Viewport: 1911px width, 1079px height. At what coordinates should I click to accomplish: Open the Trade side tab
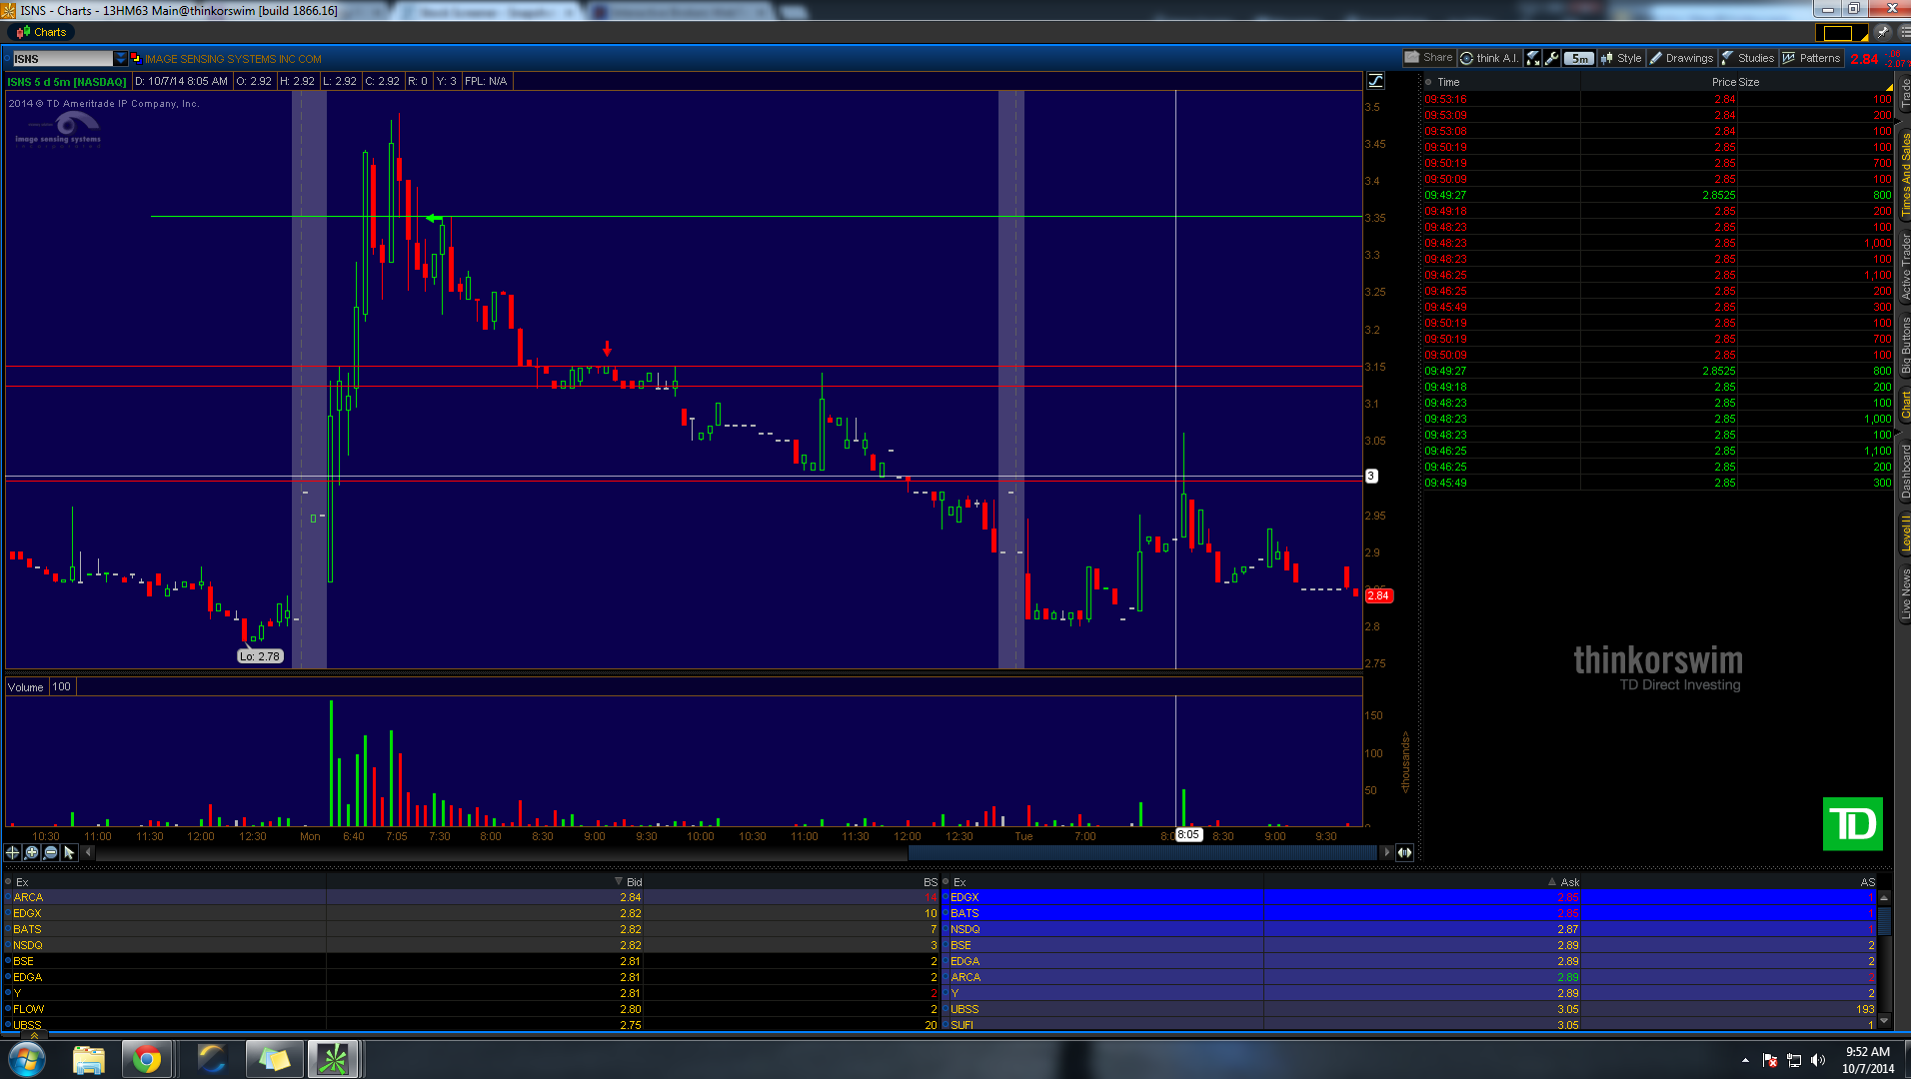[1904, 92]
